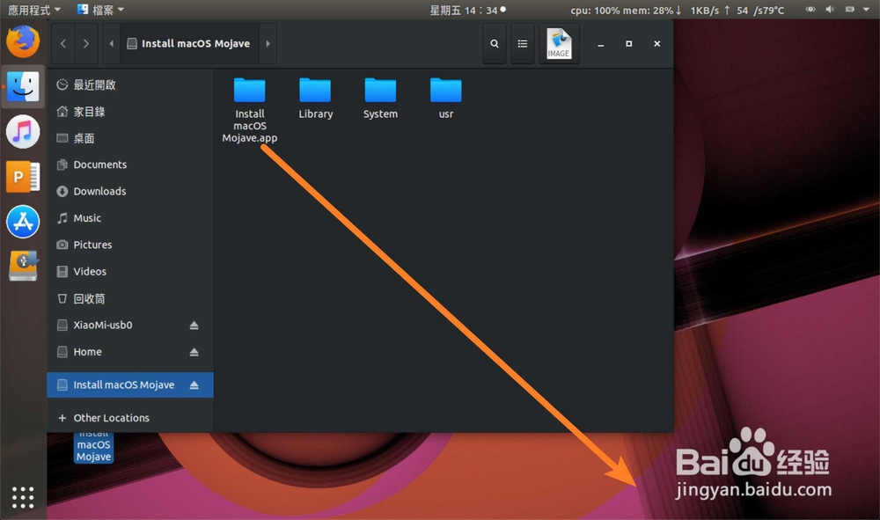This screenshot has width=880, height=520.
Task: Open Pictures in sidebar
Action: click(130, 245)
